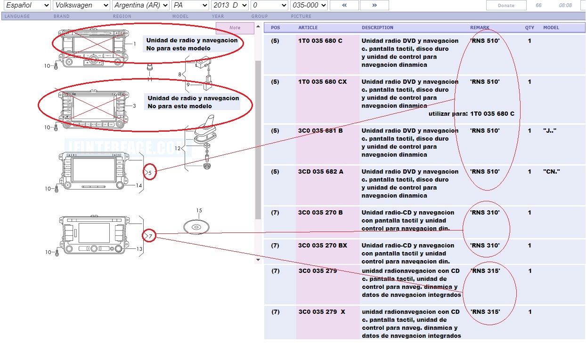Click position number 12 in diagram
This screenshot has width=586, height=343.
[178, 149]
